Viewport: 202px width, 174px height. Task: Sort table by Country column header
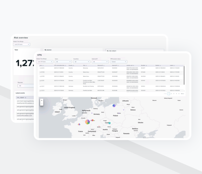[x=71, y=65]
